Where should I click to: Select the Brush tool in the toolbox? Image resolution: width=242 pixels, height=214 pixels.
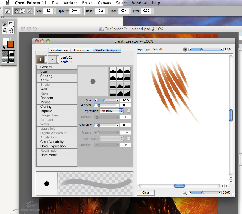tap(5, 24)
